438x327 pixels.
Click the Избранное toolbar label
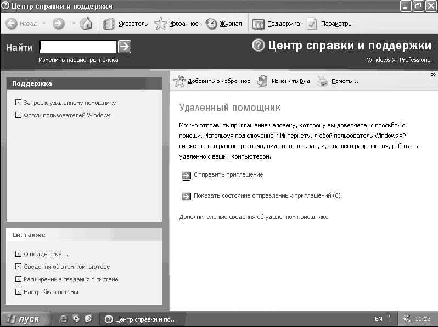point(184,24)
